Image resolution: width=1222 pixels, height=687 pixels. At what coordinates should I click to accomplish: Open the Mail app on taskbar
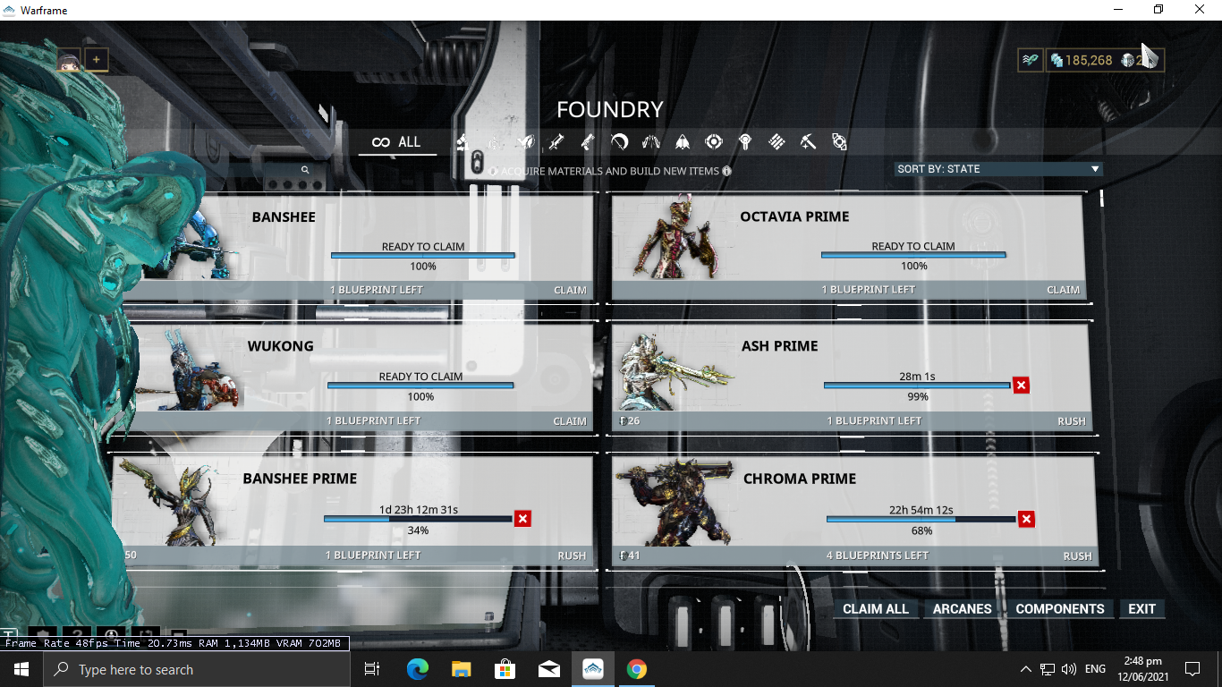tap(548, 669)
